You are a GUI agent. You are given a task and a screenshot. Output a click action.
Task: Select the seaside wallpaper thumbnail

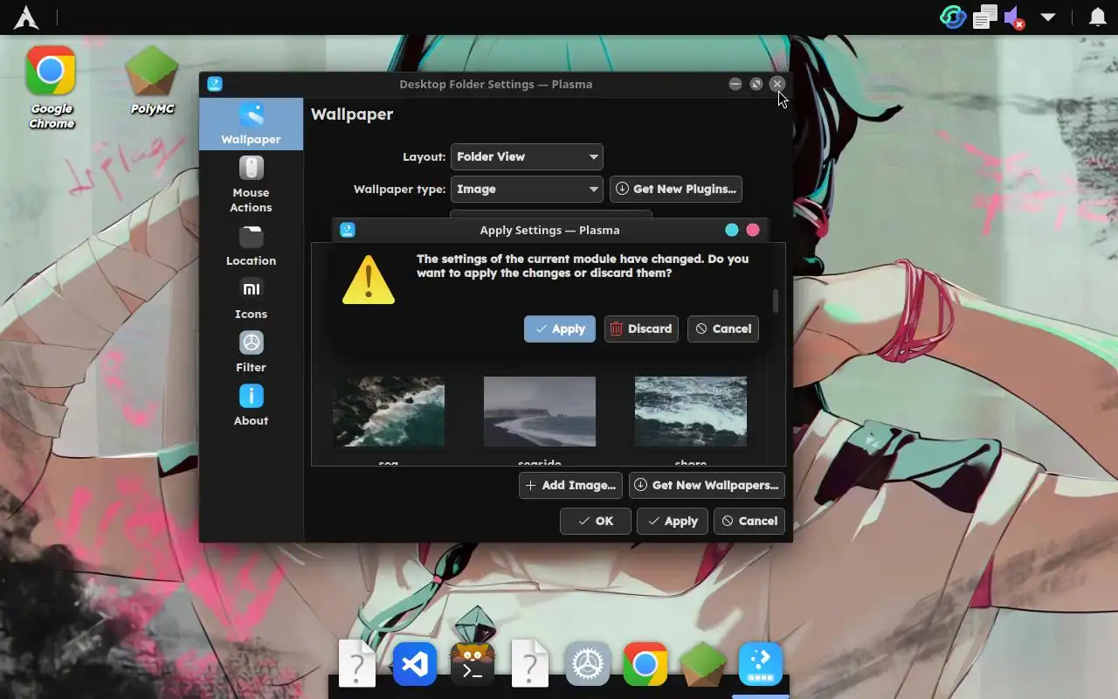[x=540, y=412]
